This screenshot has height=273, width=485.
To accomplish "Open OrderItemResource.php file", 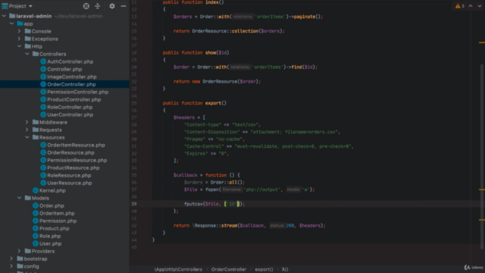I will point(76,145).
